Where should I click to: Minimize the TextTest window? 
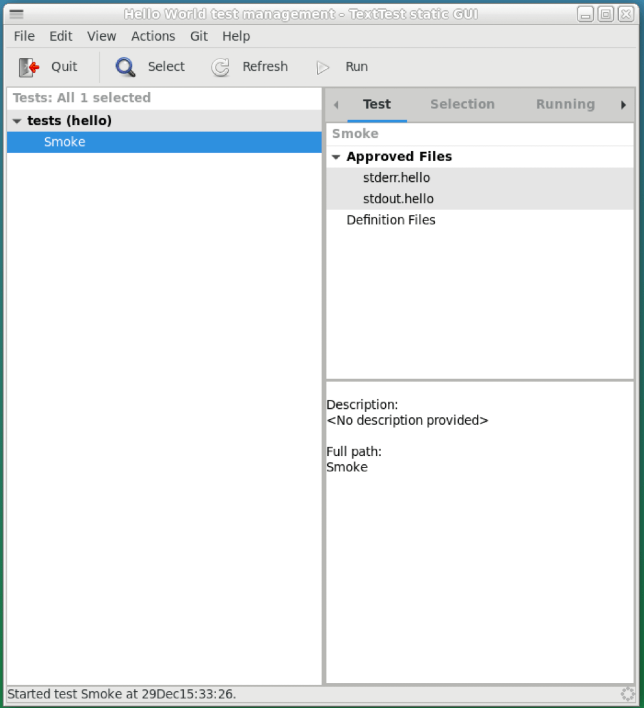[x=585, y=14]
